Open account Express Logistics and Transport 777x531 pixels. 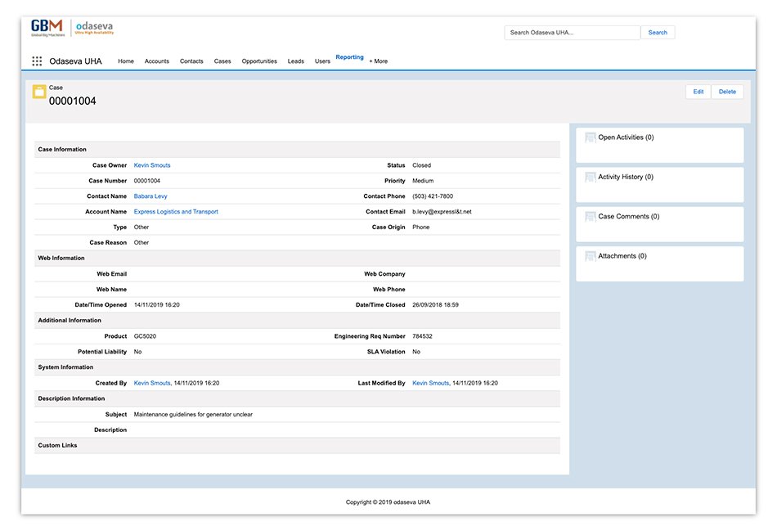tap(176, 211)
